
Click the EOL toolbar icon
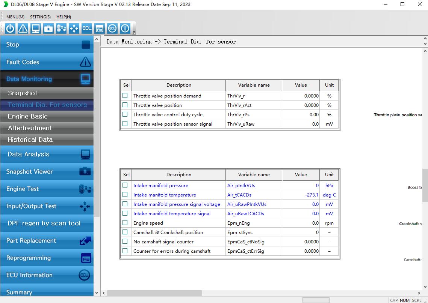pyautogui.click(x=87, y=28)
